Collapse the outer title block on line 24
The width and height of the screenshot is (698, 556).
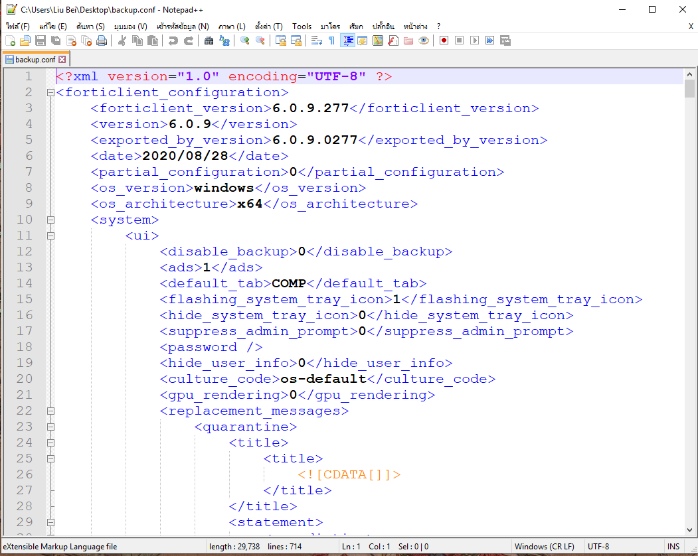50,443
